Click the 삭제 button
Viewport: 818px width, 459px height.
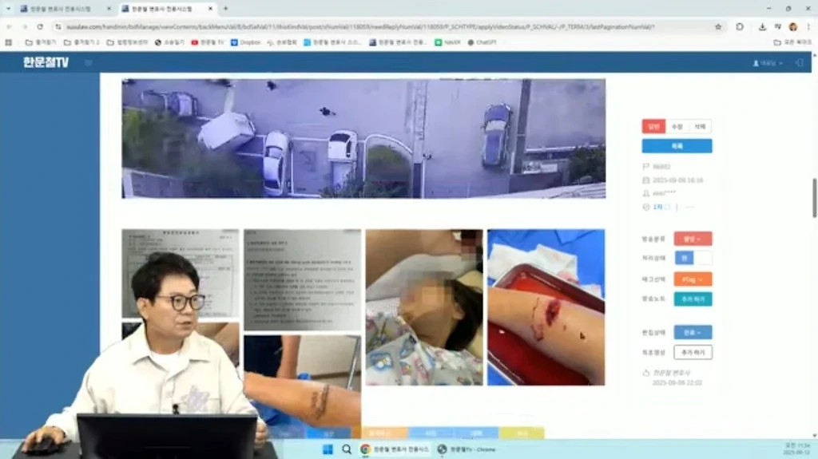click(700, 127)
